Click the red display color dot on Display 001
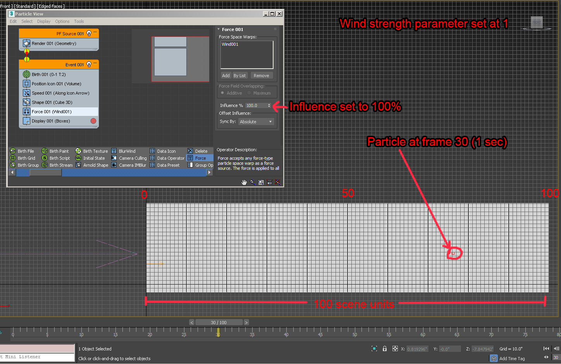561x364 pixels. click(x=93, y=121)
